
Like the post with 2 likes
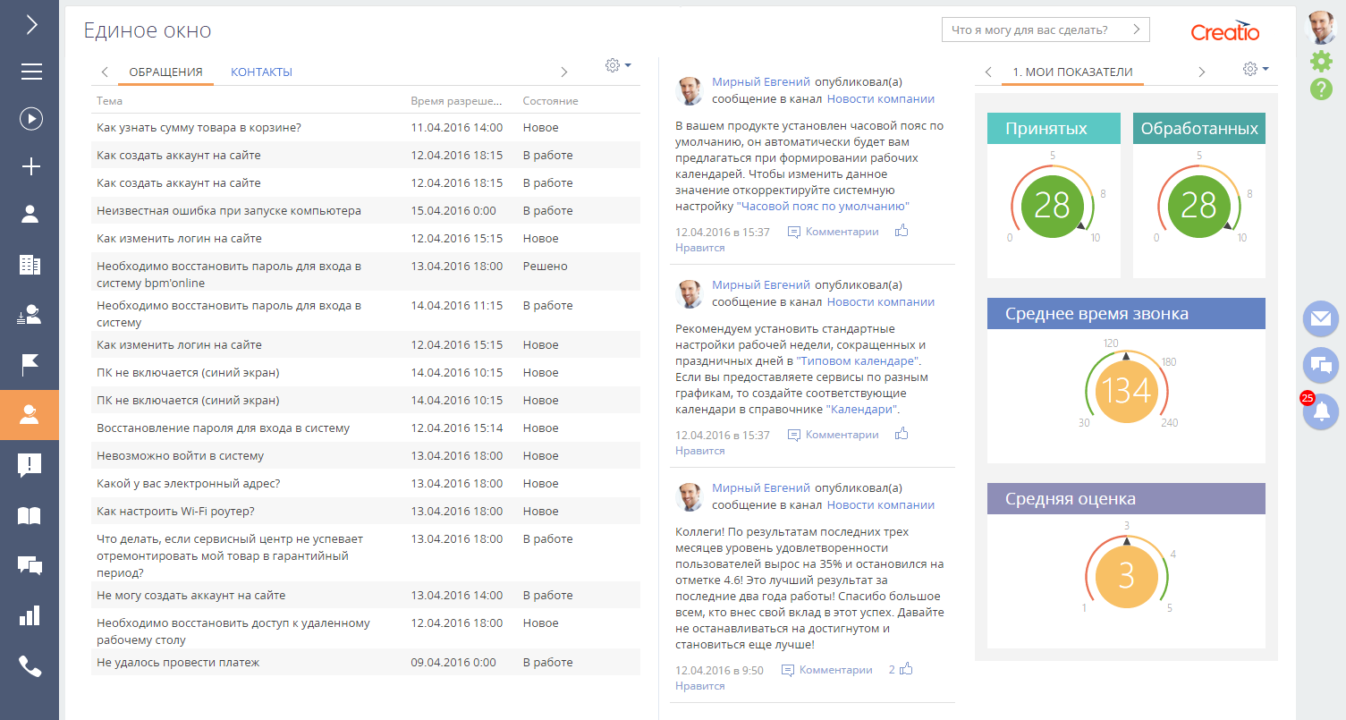pos(906,669)
